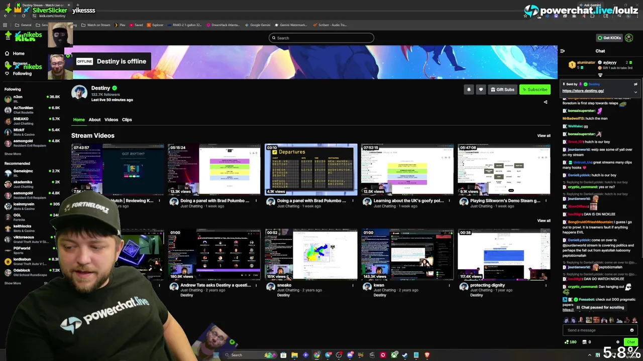Open options menu for Andrew Tate clip

coord(256,286)
